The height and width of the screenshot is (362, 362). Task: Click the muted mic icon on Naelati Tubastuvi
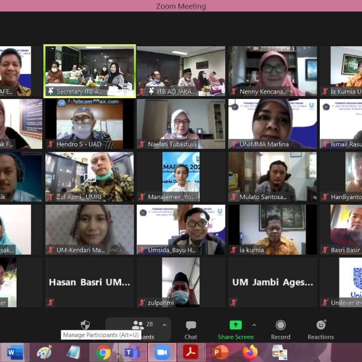pyautogui.click(x=142, y=144)
